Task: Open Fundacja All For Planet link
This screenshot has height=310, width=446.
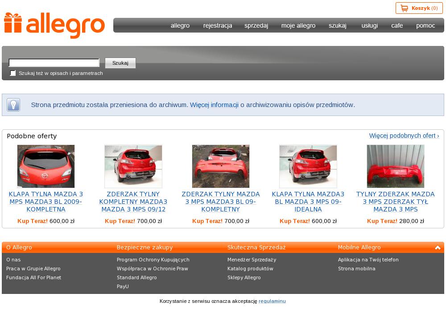Action: click(33, 277)
